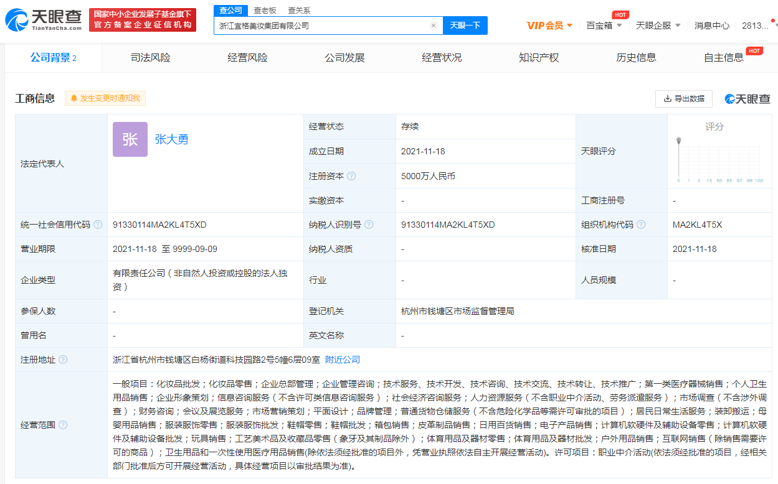The image size is (778, 484).
Task: Expand the VIP会员 dropdown
Action: pos(549,26)
